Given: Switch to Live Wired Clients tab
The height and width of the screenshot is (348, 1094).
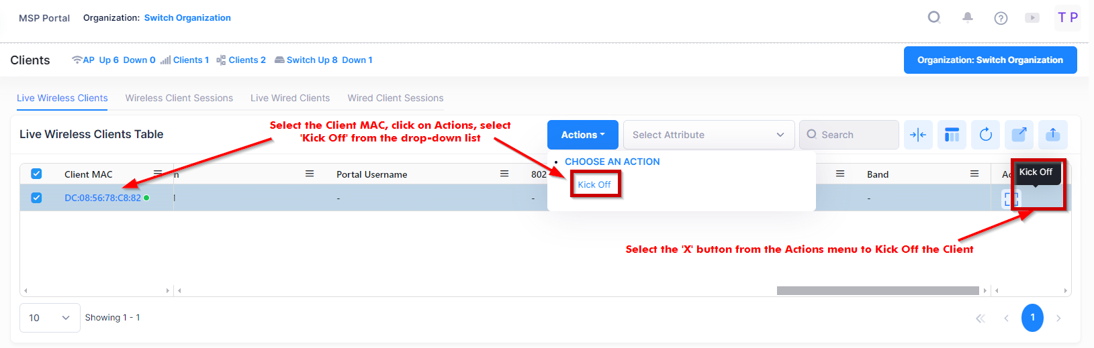Looking at the screenshot, I should [290, 98].
